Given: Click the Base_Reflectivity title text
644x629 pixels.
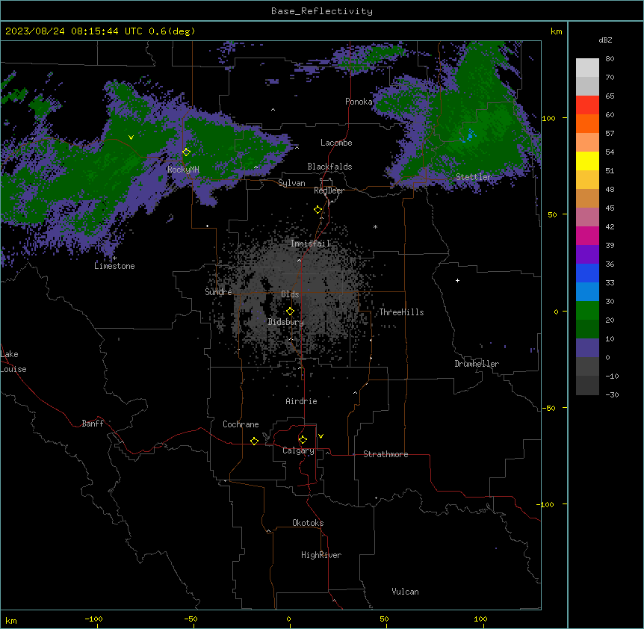Looking at the screenshot, I should click(322, 11).
